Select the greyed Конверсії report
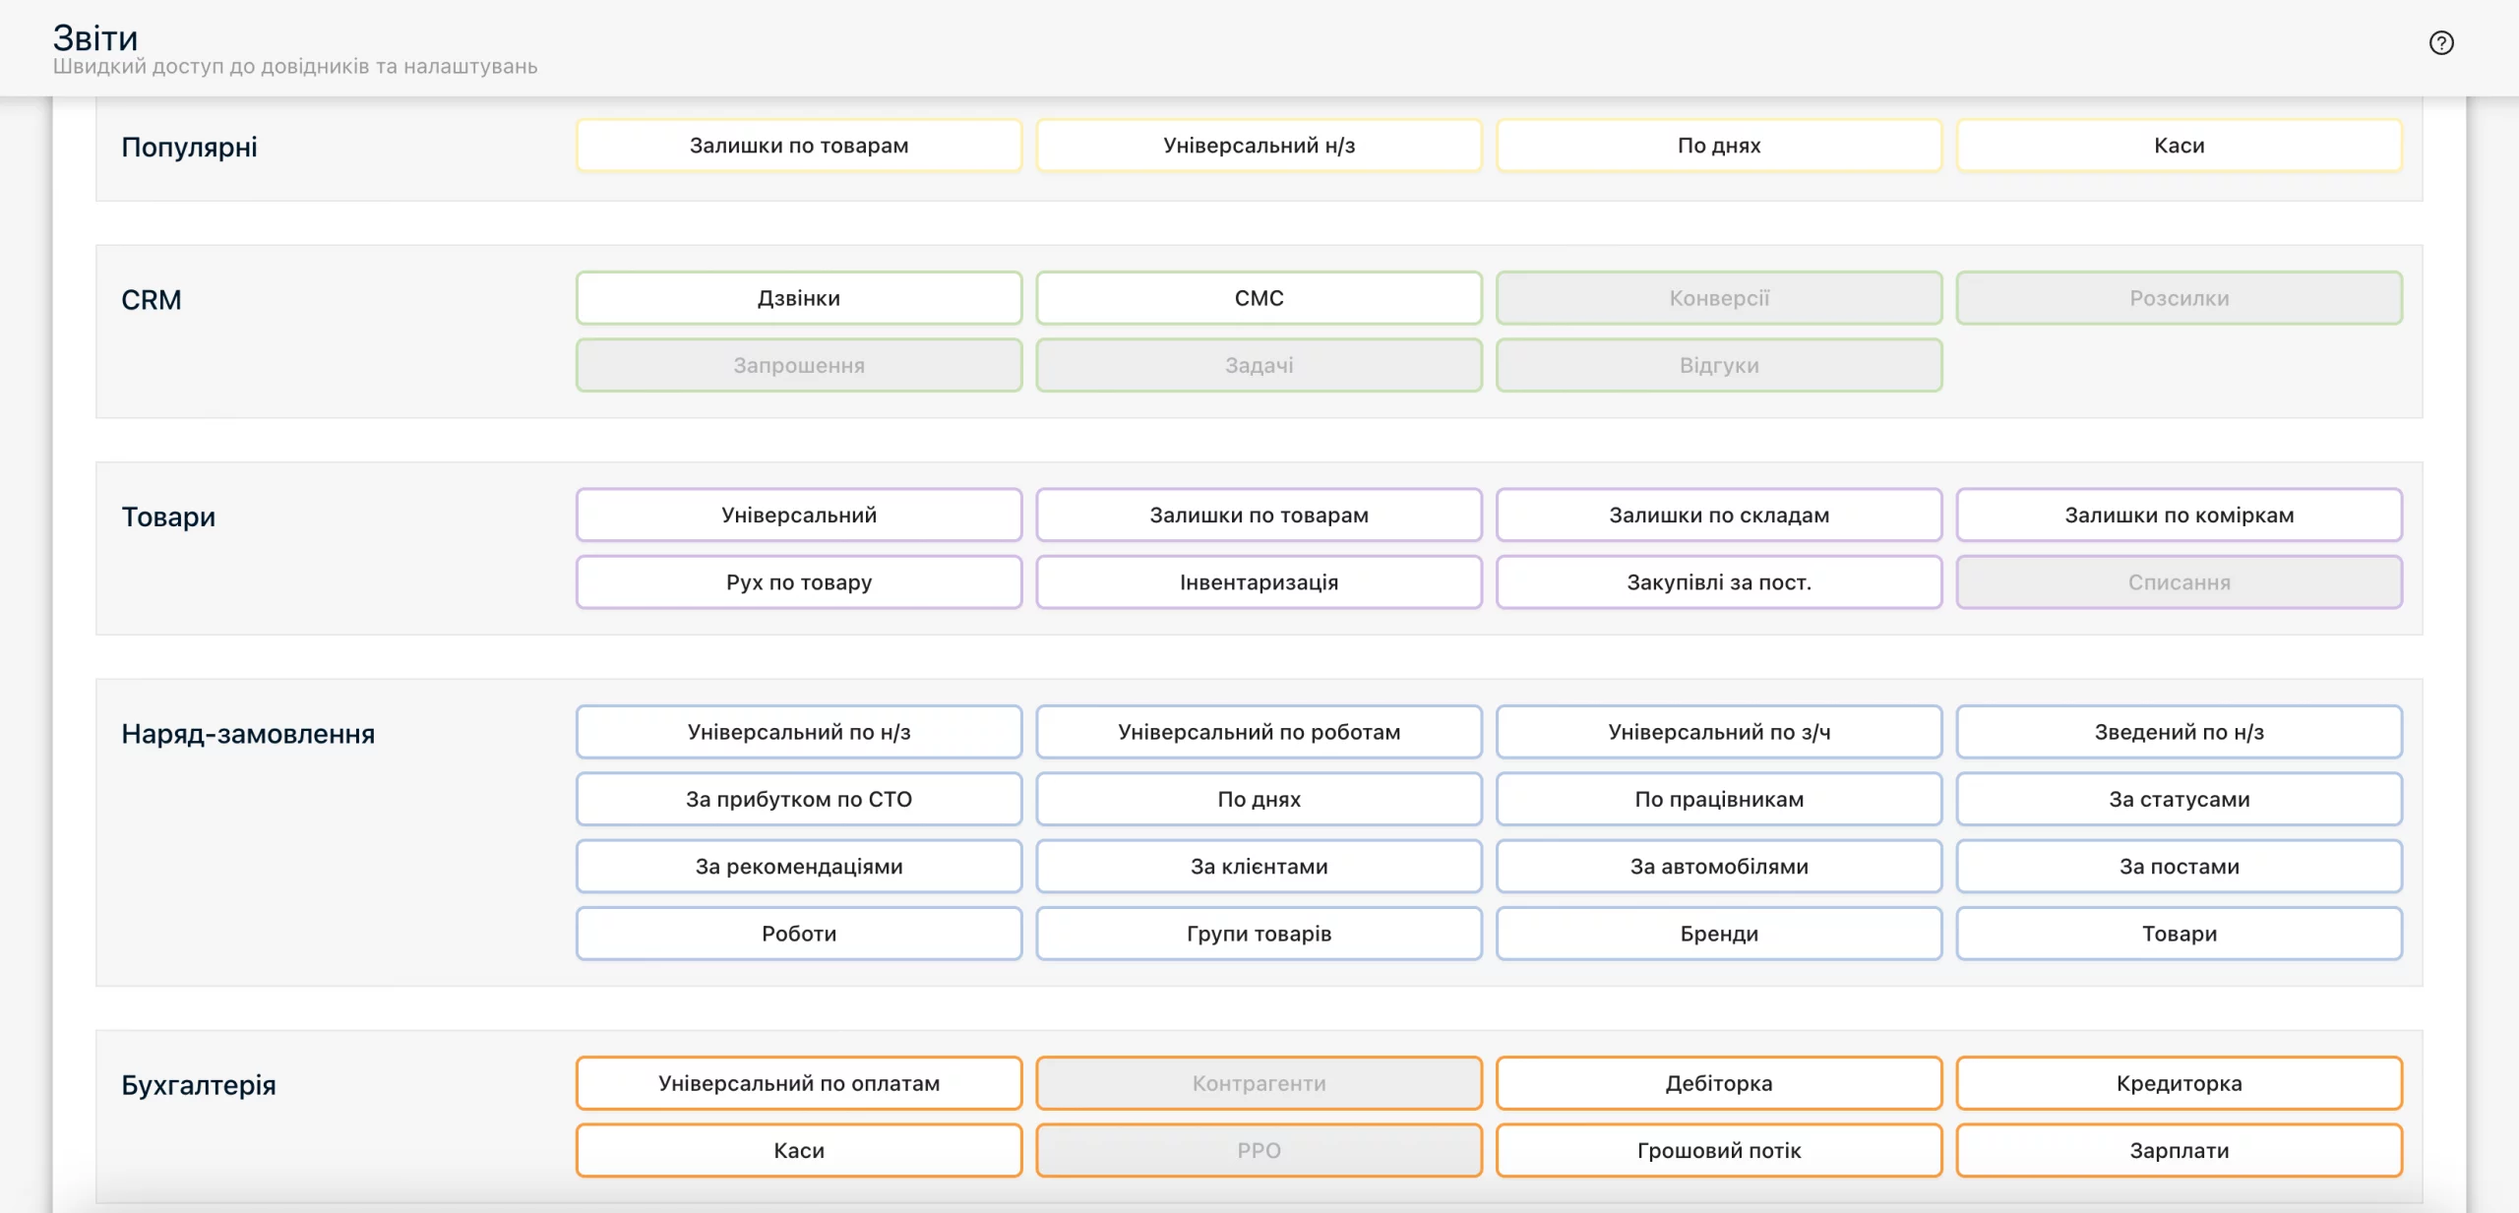Viewport: 2519px width, 1213px height. 1719,298
